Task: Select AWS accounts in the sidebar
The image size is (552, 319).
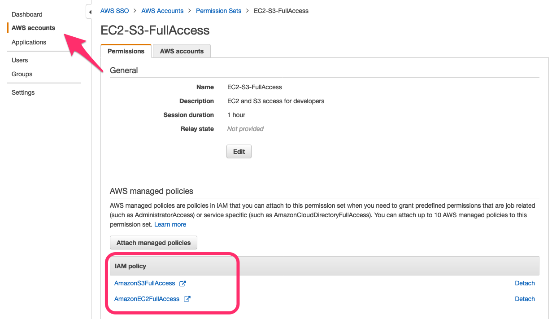Action: (33, 28)
